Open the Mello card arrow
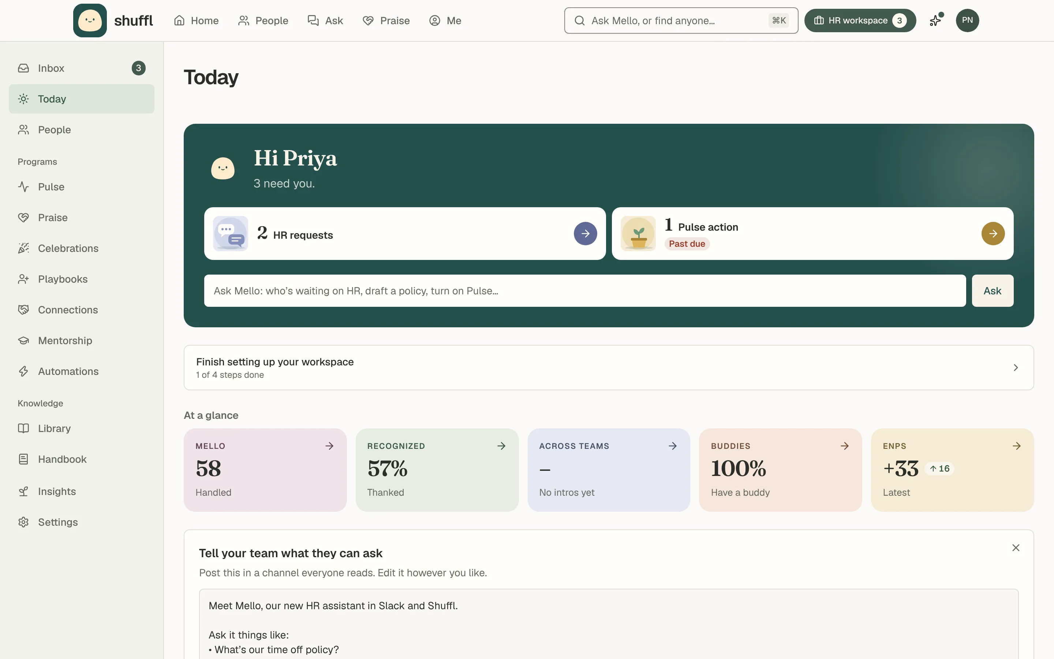This screenshot has width=1054, height=659. coord(329,446)
